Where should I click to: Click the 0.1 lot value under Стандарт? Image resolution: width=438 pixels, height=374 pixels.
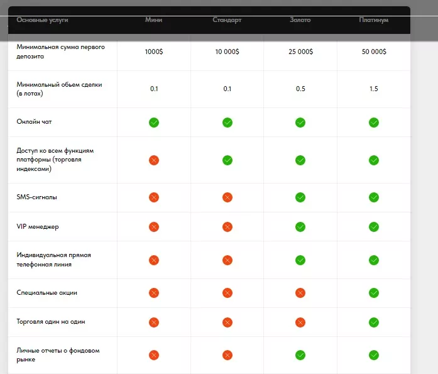[x=227, y=89]
